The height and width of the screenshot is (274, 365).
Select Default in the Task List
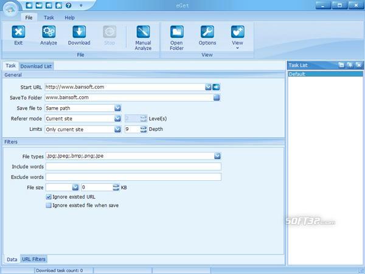(x=325, y=74)
